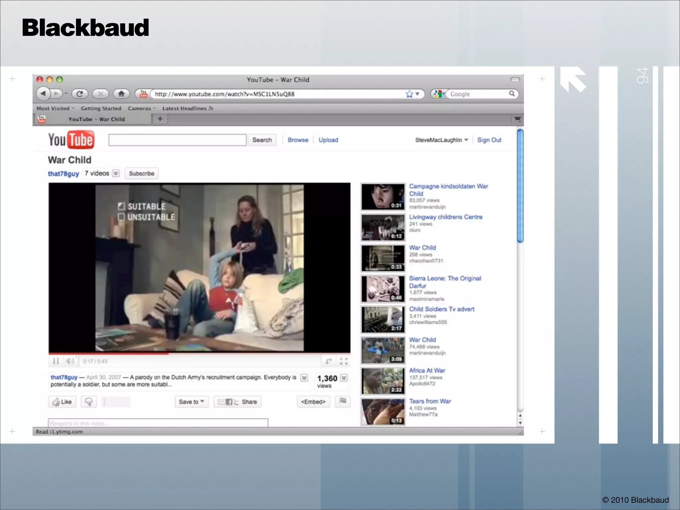
Task: Open Livingway childrens Centre video
Action: (x=446, y=217)
